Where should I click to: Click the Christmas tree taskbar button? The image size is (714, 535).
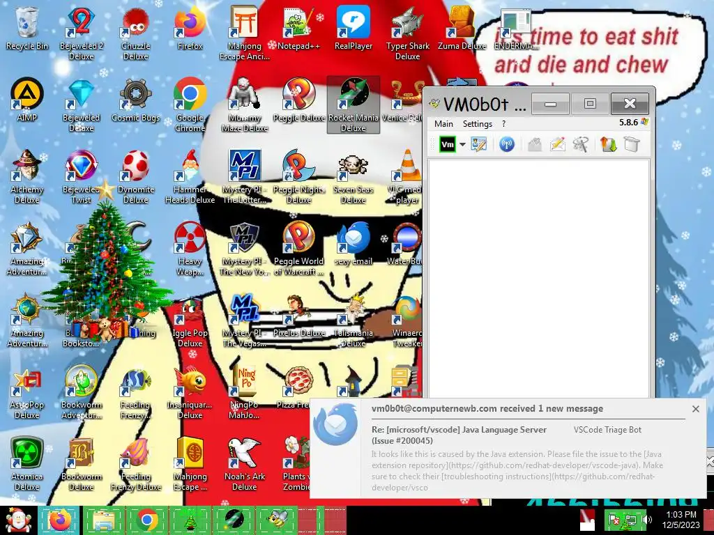coord(190,520)
